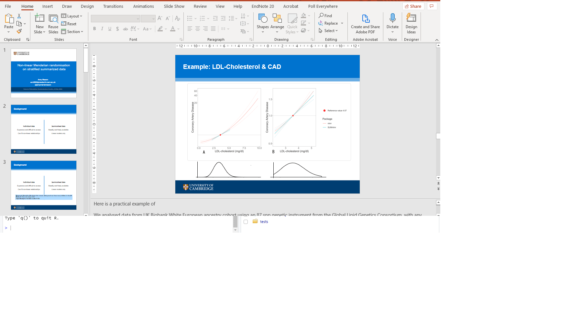
Task: Open Replace dropdown arrow
Action: click(342, 23)
